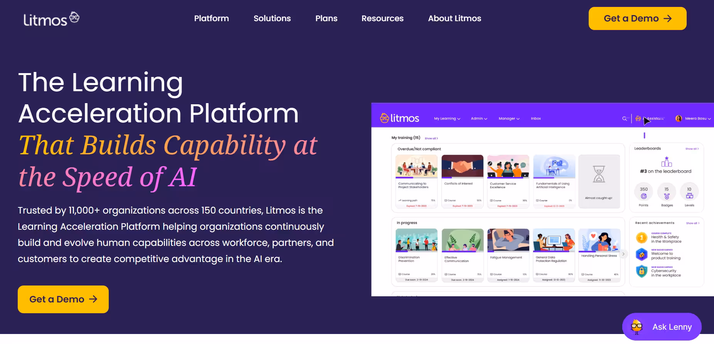
Task: Click the 'Trusted by 11,000+ organizations' paragraph
Action: (x=176, y=235)
